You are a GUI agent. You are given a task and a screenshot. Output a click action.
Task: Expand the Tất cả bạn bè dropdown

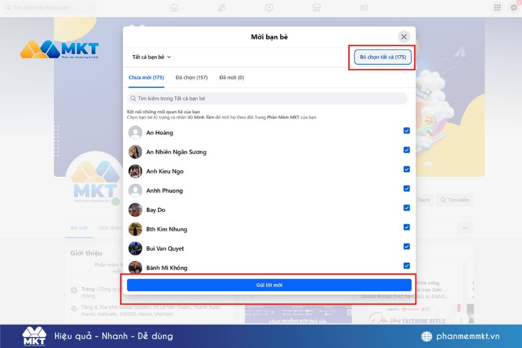click(151, 57)
